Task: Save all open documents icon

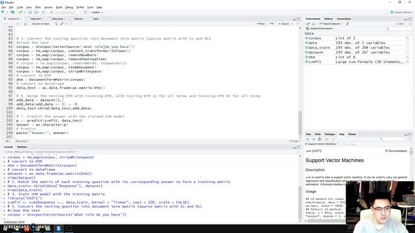Action: coord(36,12)
